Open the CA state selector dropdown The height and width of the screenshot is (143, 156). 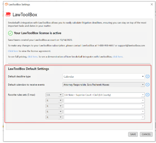pos(54,95)
